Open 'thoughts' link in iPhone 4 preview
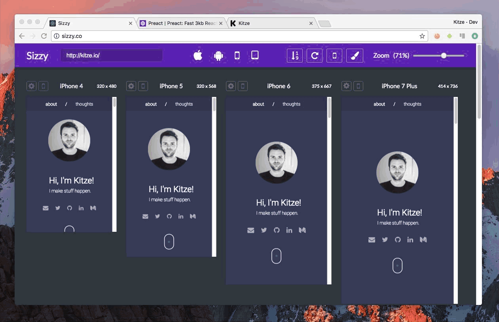The height and width of the screenshot is (322, 499). pyautogui.click(x=84, y=104)
